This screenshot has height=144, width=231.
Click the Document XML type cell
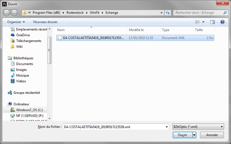coord(173,38)
